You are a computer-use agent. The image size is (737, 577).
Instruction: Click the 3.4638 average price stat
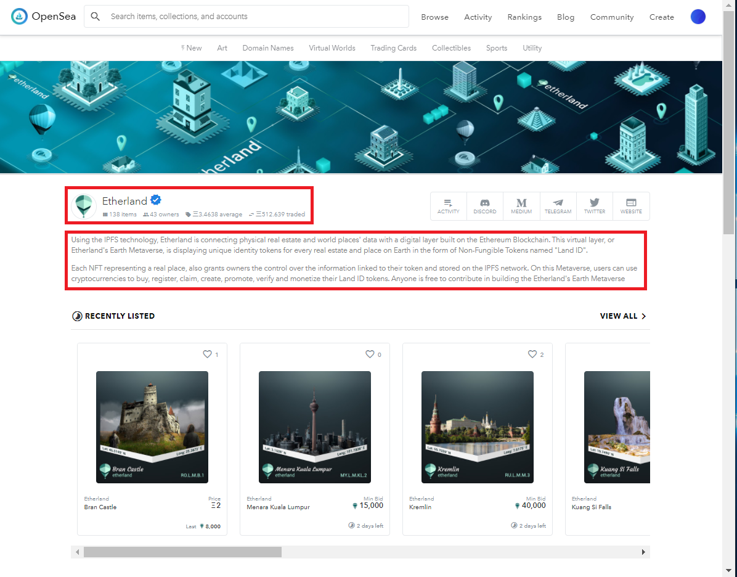(x=214, y=215)
